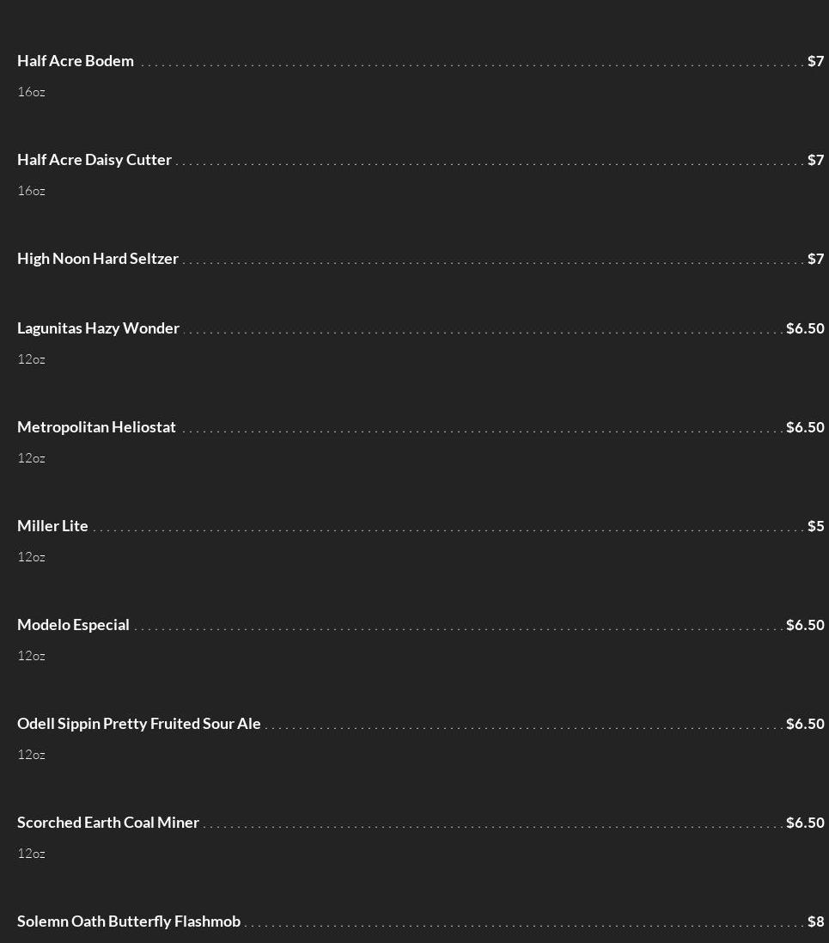
Task: Click the High Noon Hard Seltzer name
Action: 98,259
